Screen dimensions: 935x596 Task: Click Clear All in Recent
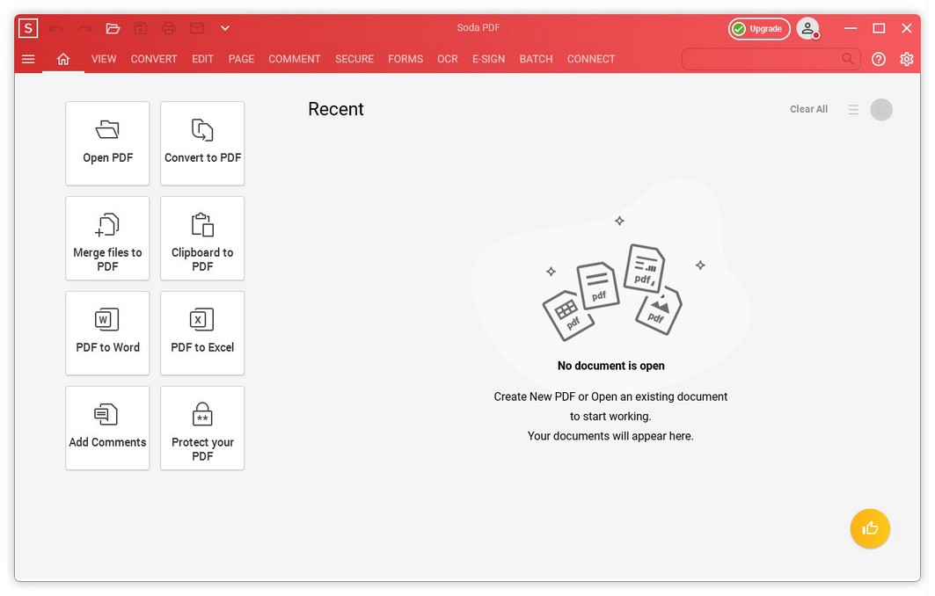click(x=808, y=109)
